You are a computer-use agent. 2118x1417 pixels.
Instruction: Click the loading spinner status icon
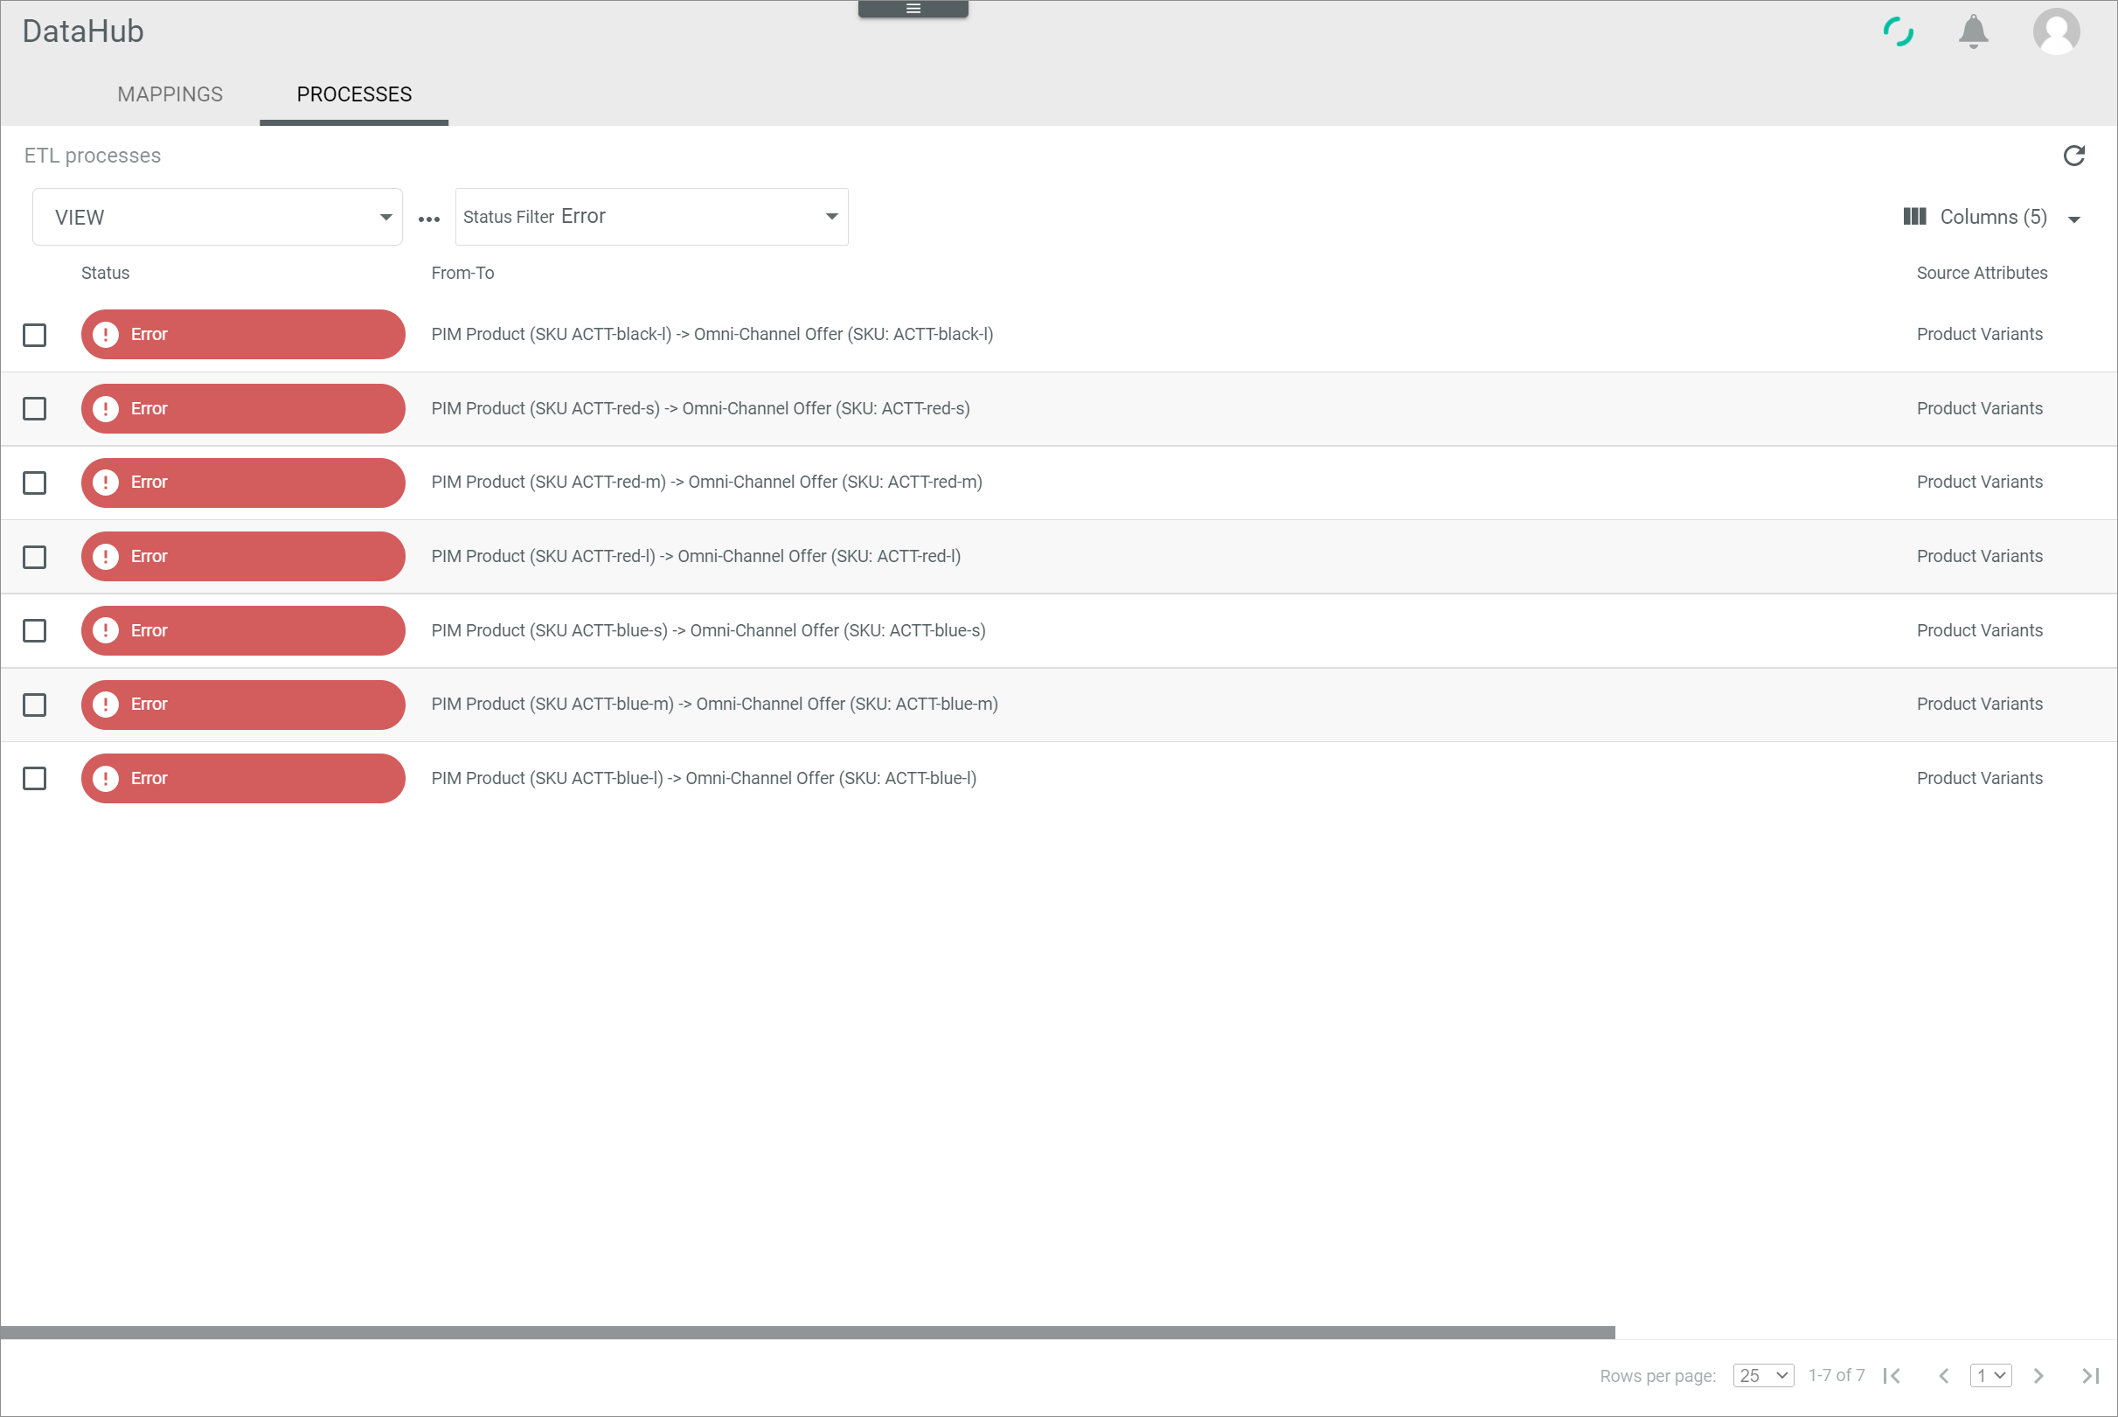pyautogui.click(x=1897, y=31)
